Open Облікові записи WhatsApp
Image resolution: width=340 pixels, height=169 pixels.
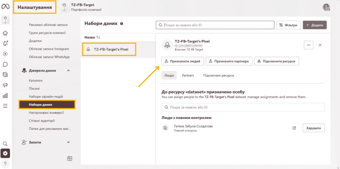[x=49, y=57]
